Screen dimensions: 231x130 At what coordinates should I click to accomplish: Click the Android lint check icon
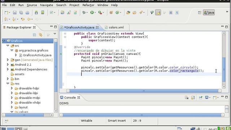point(51,13)
